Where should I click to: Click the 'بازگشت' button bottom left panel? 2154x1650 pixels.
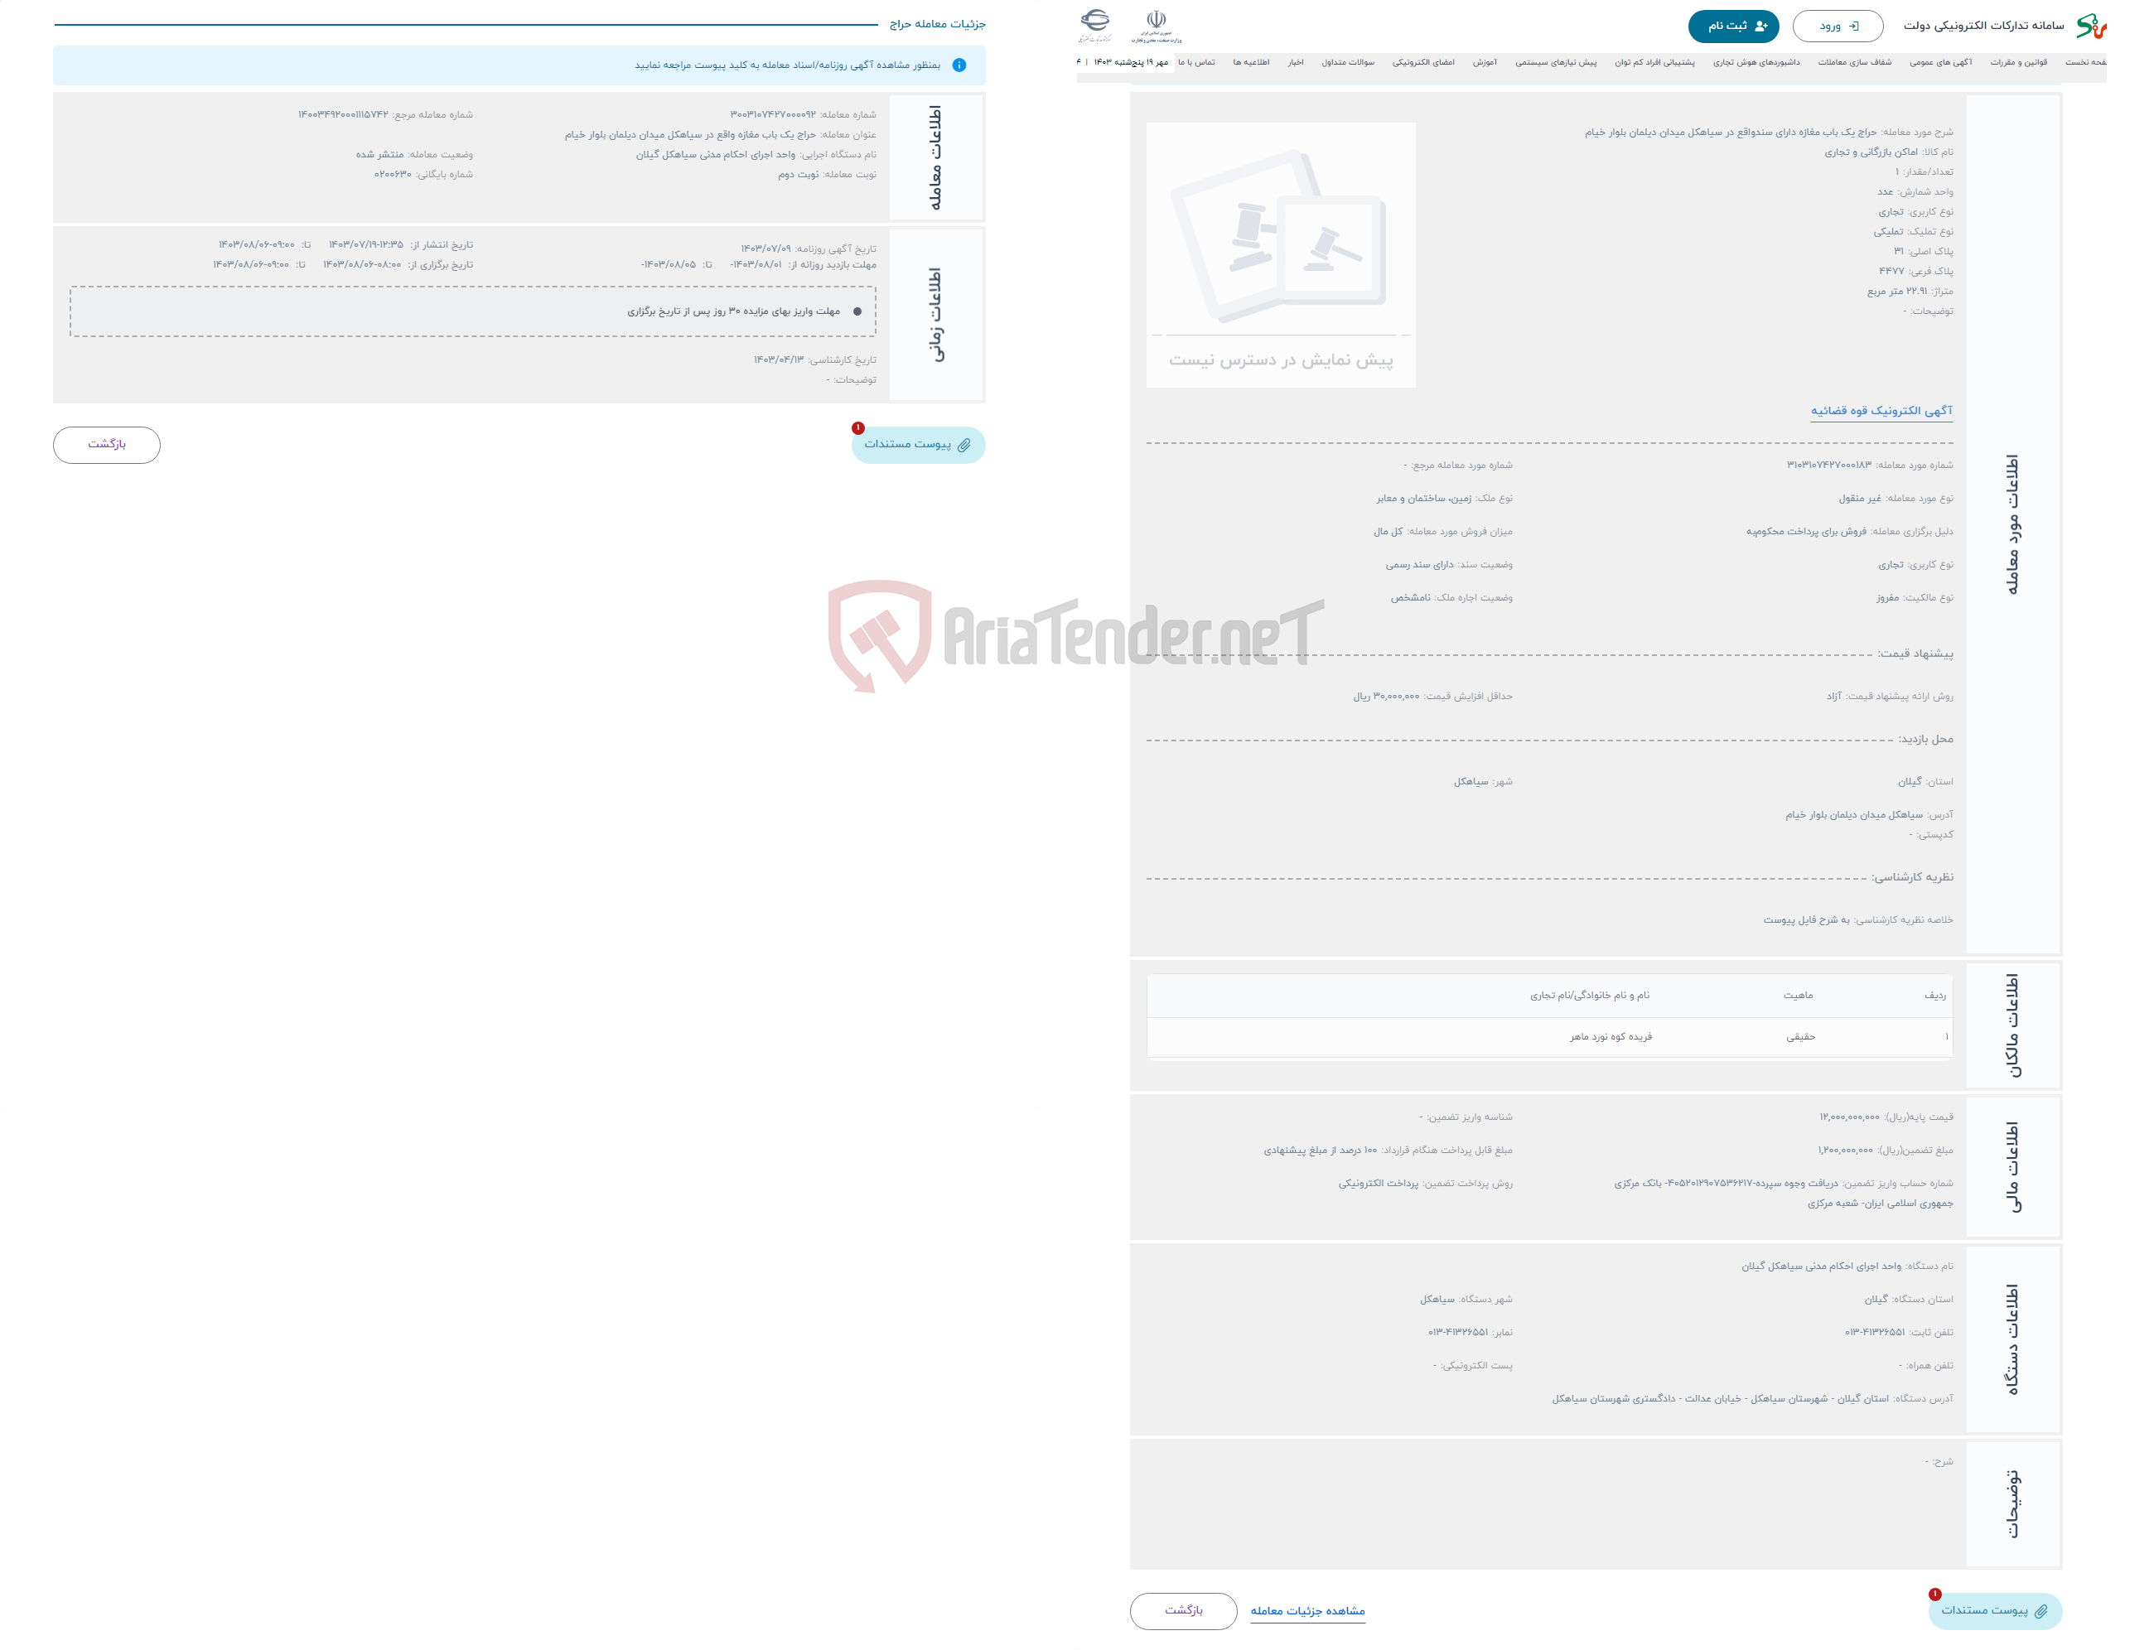[106, 444]
